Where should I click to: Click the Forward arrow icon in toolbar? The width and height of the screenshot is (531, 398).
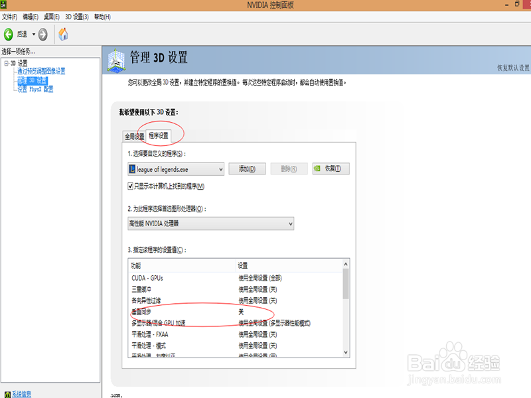(43, 34)
